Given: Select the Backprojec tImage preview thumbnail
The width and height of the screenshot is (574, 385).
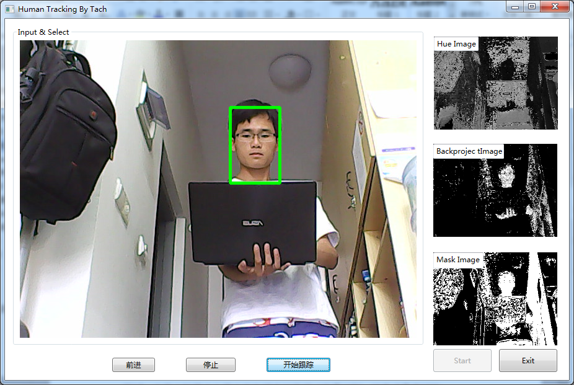Looking at the screenshot, I should click(495, 192).
